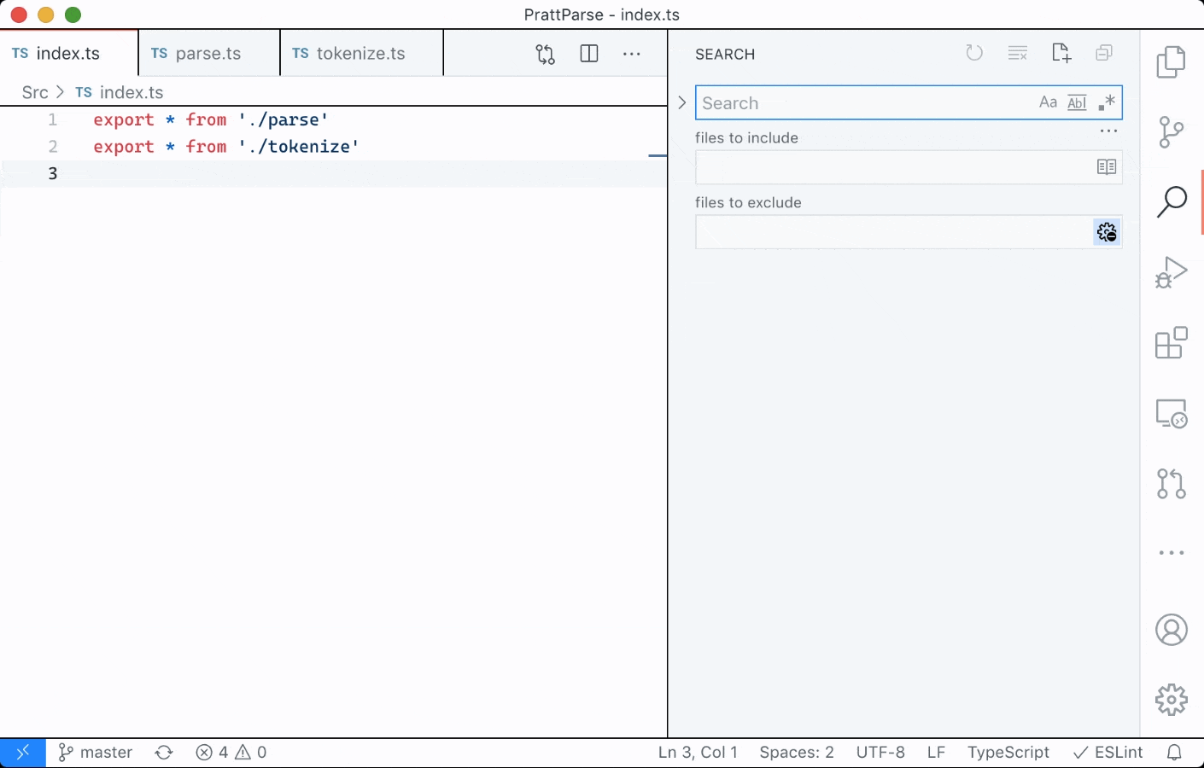Open the Remote Explorer view

(1171, 414)
